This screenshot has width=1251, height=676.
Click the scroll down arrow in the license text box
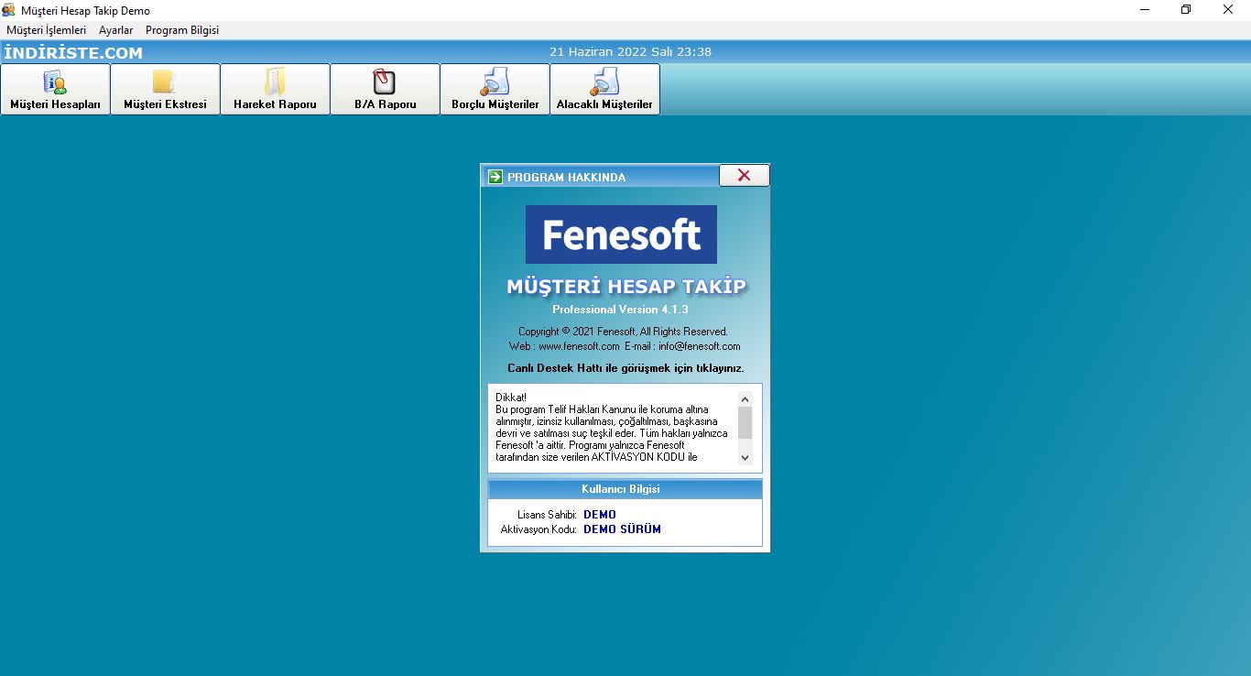tap(745, 457)
